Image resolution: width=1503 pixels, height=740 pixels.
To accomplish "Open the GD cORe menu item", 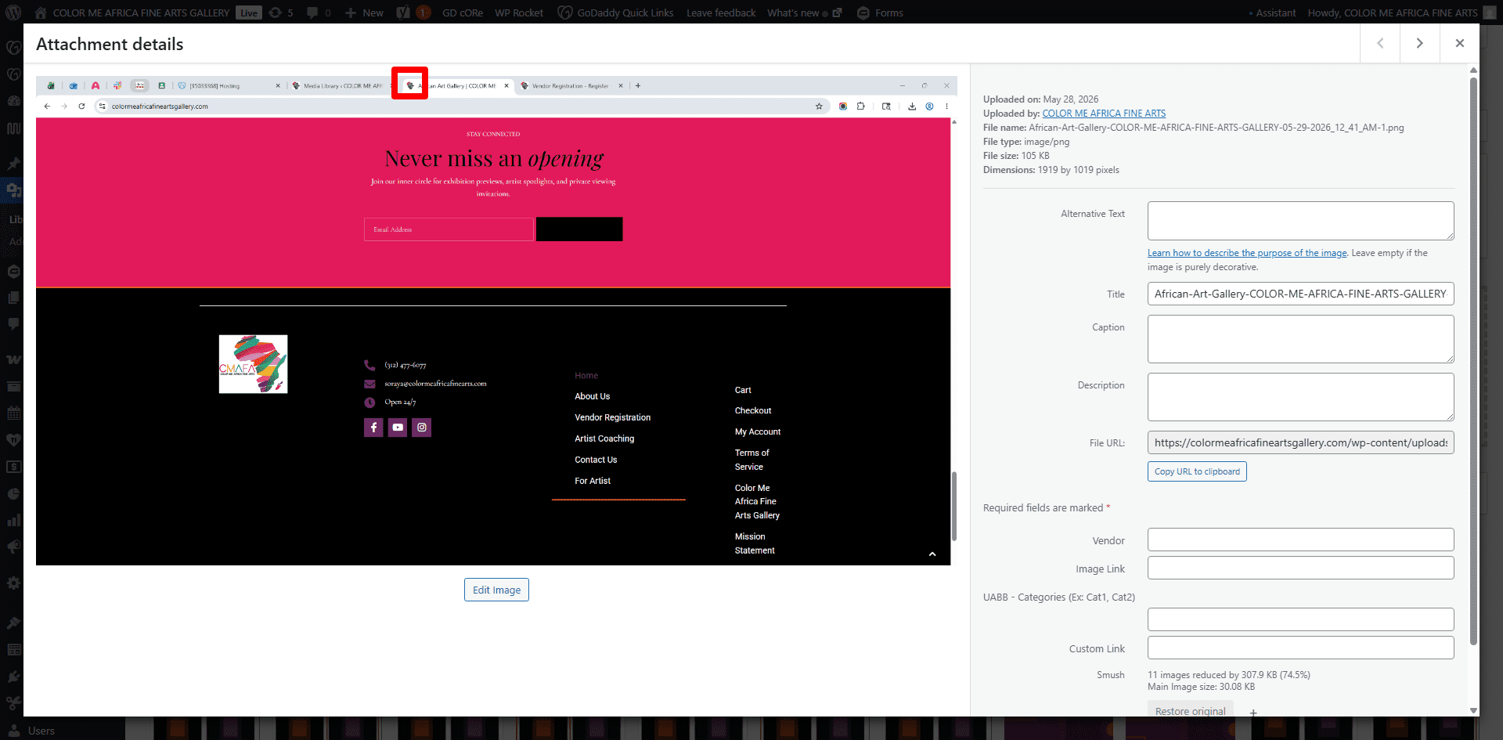I will tap(462, 13).
